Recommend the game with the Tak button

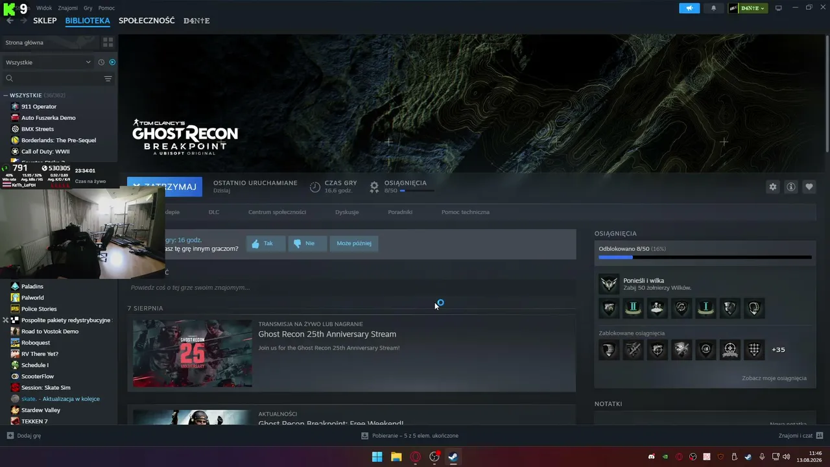265,243
